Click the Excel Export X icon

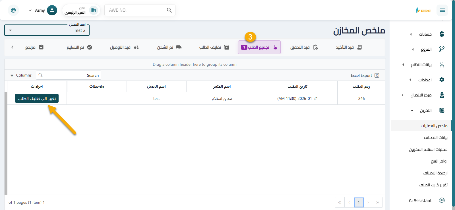pyautogui.click(x=377, y=75)
